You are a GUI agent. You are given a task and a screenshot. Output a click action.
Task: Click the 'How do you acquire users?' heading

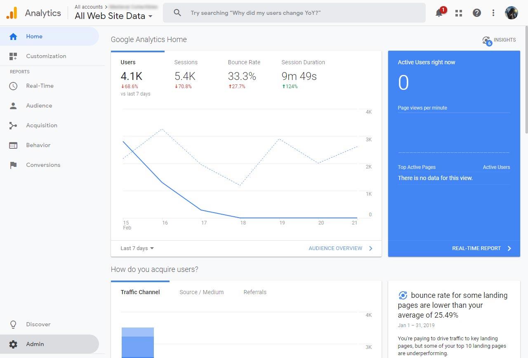[155, 269]
